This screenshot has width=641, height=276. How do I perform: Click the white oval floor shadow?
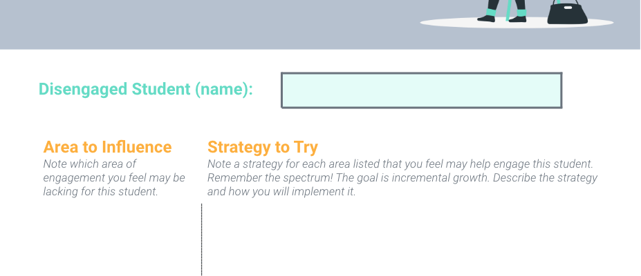click(x=517, y=23)
